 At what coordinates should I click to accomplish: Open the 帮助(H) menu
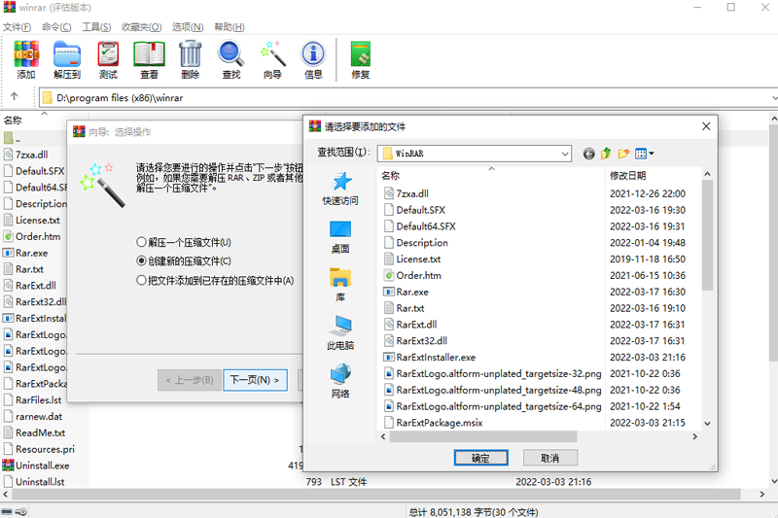[x=230, y=27]
